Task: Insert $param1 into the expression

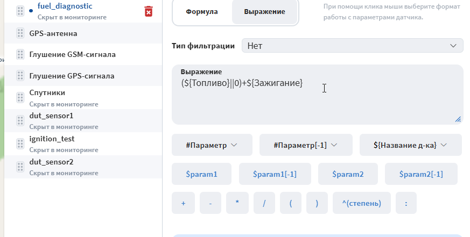Action: 201,174
